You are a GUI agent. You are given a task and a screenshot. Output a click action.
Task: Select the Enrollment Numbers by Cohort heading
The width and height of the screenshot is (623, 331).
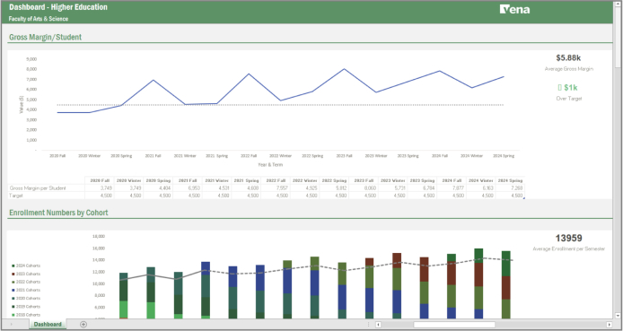[58, 213]
